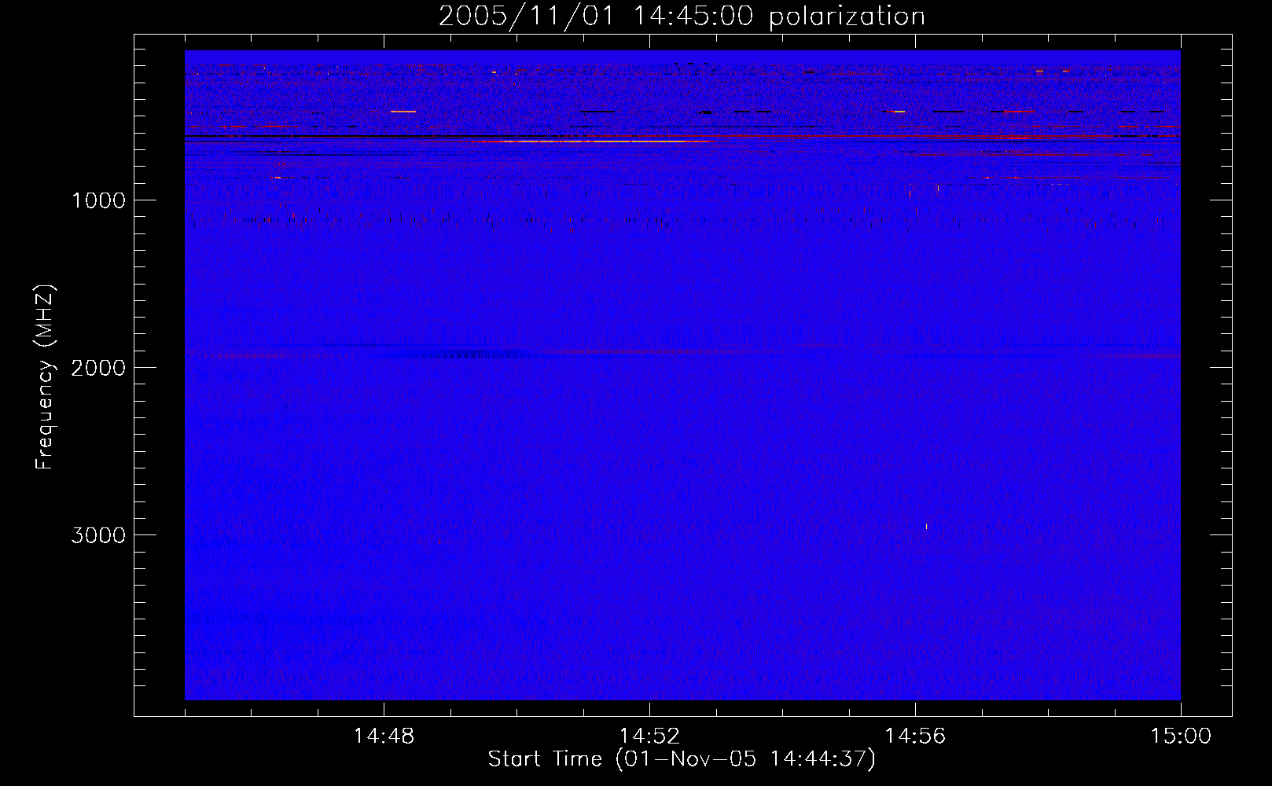This screenshot has height=786, width=1272.
Task: Click the 14:56 time tick label
Action: pos(915,736)
